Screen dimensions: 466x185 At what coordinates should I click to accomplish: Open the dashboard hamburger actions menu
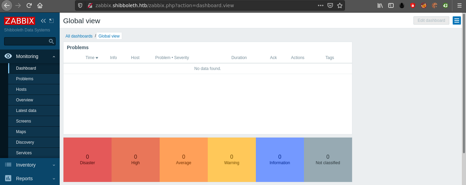tap(456, 20)
